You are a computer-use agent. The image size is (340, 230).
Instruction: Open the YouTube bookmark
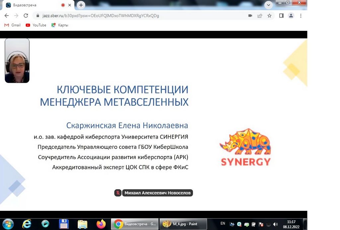coord(36,25)
